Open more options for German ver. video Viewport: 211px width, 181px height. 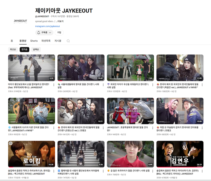(202, 85)
